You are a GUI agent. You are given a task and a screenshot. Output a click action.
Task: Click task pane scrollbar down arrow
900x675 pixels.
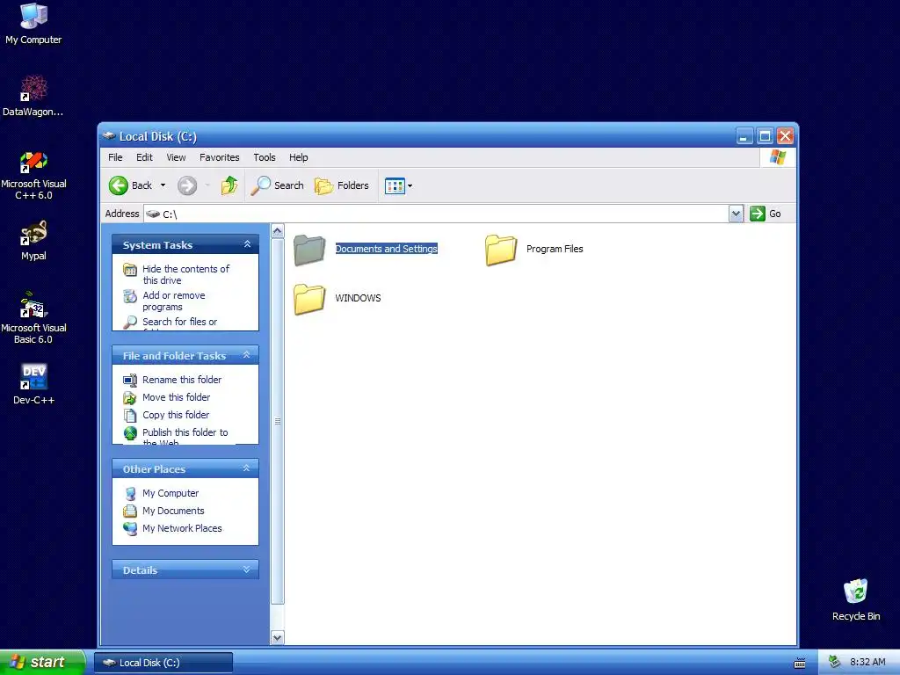point(277,637)
